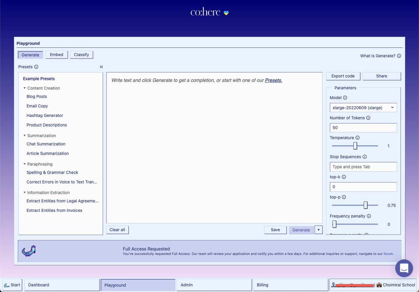Image resolution: width=419 pixels, height=292 pixels.
Task: Select the Email Copy preset
Action: click(37, 106)
